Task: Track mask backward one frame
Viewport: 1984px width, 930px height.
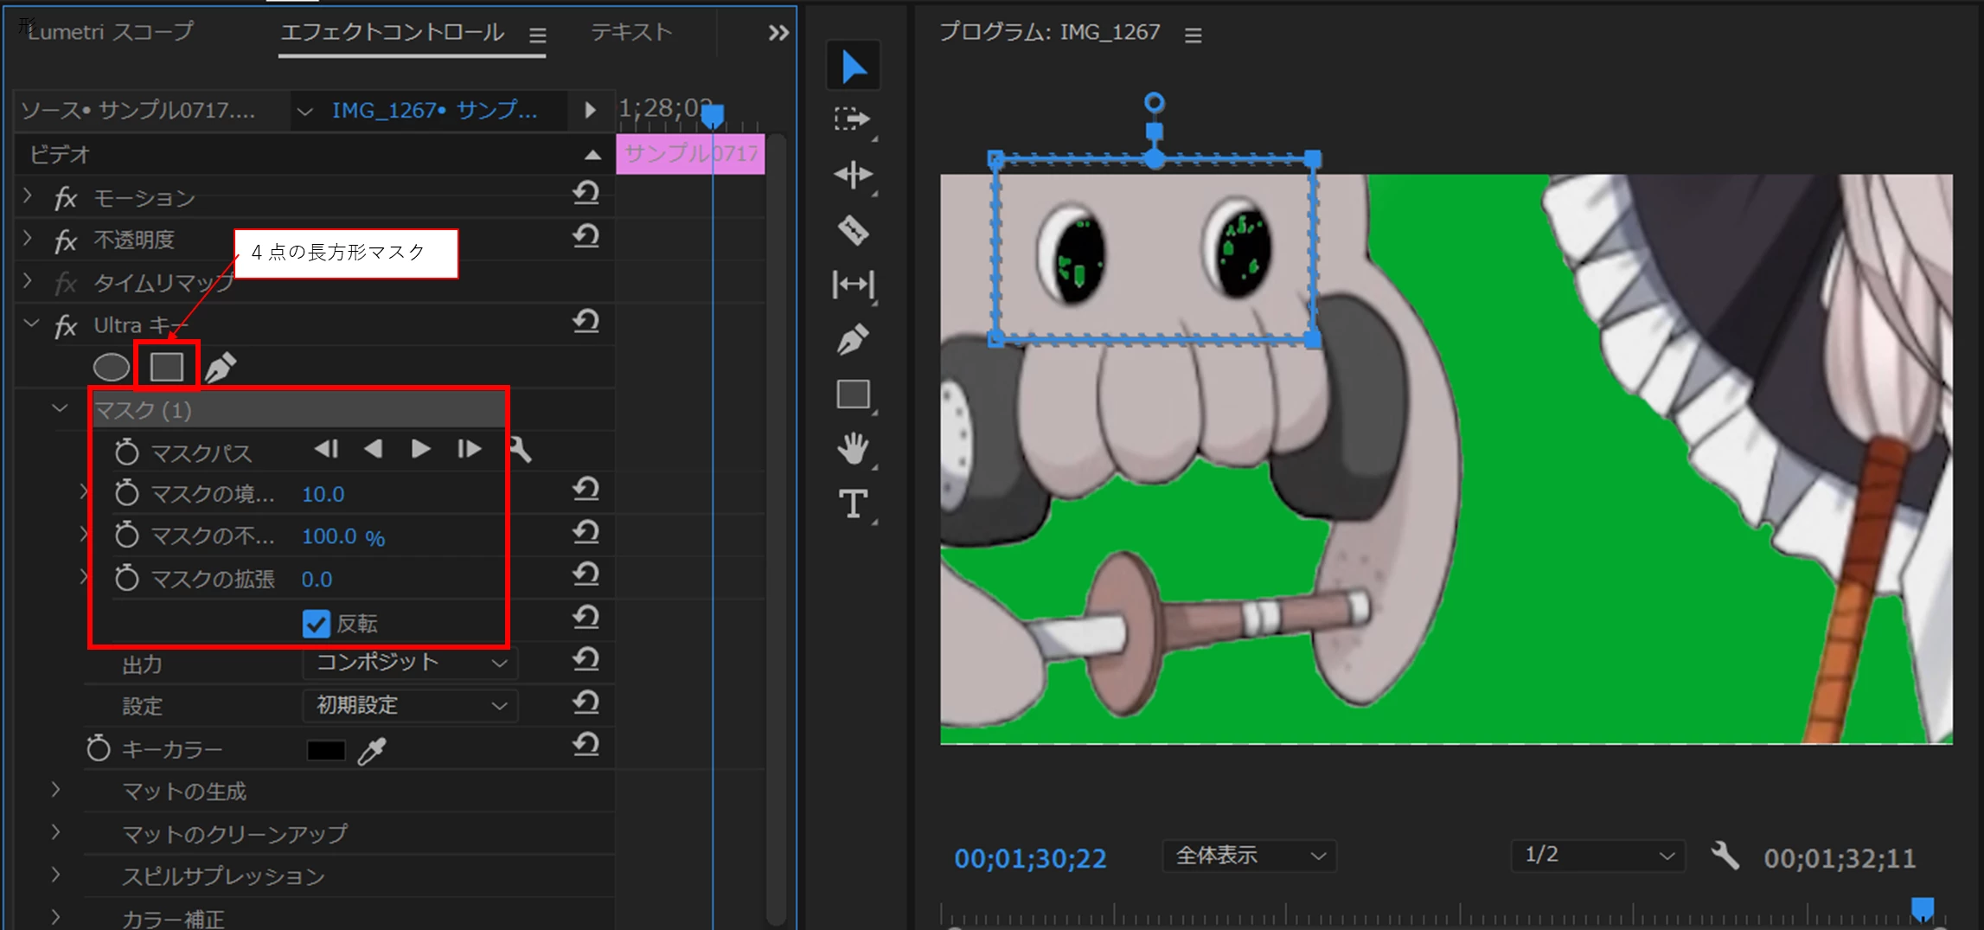Action: coord(326,449)
